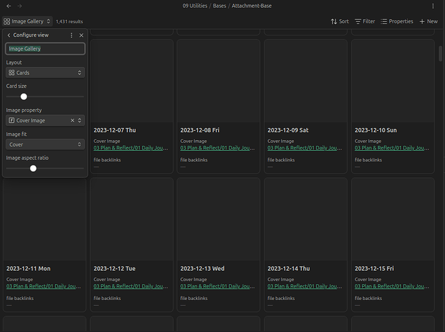
Task: Click the view name field Image Gallery
Action: point(45,48)
